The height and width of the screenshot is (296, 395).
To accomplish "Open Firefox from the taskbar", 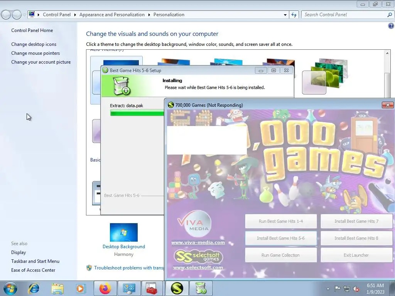I will (105, 288).
